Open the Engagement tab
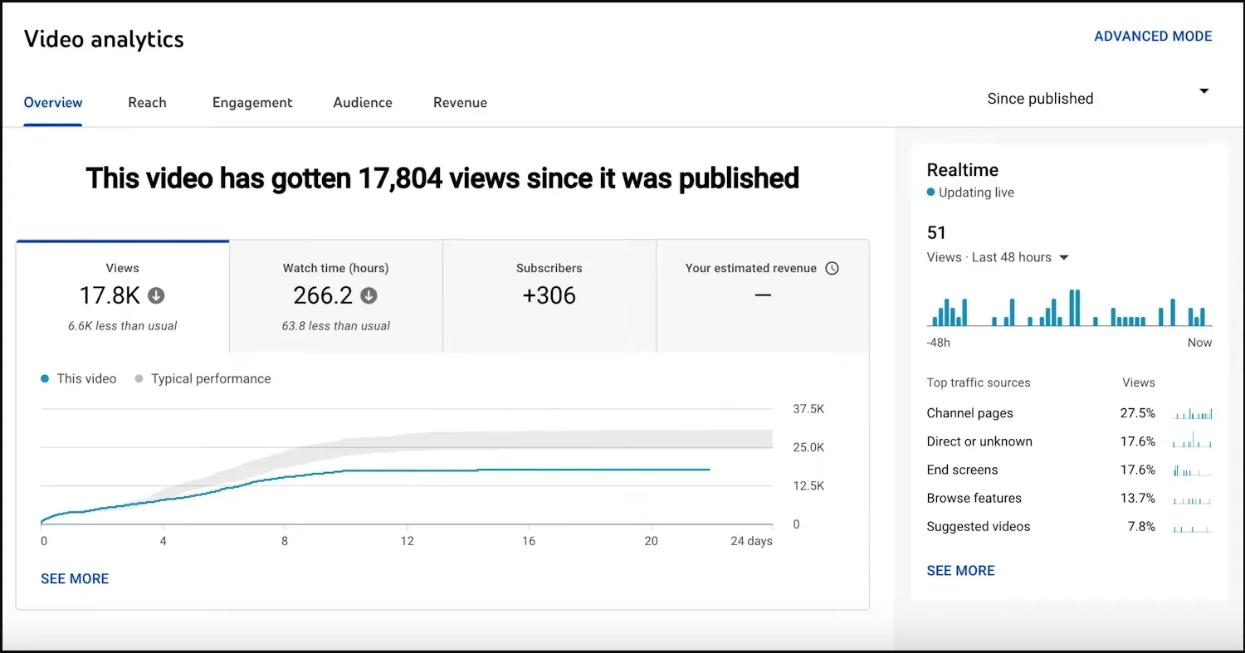1245x653 pixels. tap(252, 103)
